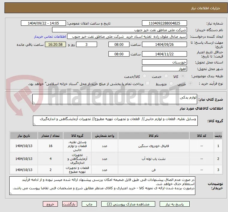Click the چاپ print button
Image resolution: width=228 pixels, height=212 pixels.
[89, 204]
